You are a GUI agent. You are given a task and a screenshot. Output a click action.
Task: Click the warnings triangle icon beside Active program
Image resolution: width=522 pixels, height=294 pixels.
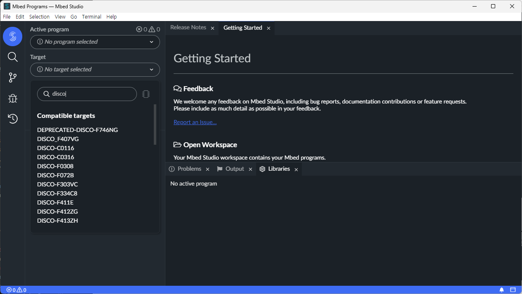pyautogui.click(x=152, y=29)
